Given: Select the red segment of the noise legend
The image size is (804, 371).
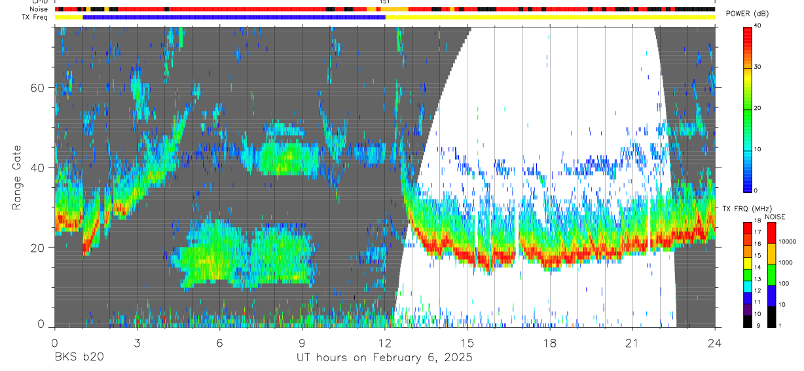Looking at the screenshot, I should [773, 233].
